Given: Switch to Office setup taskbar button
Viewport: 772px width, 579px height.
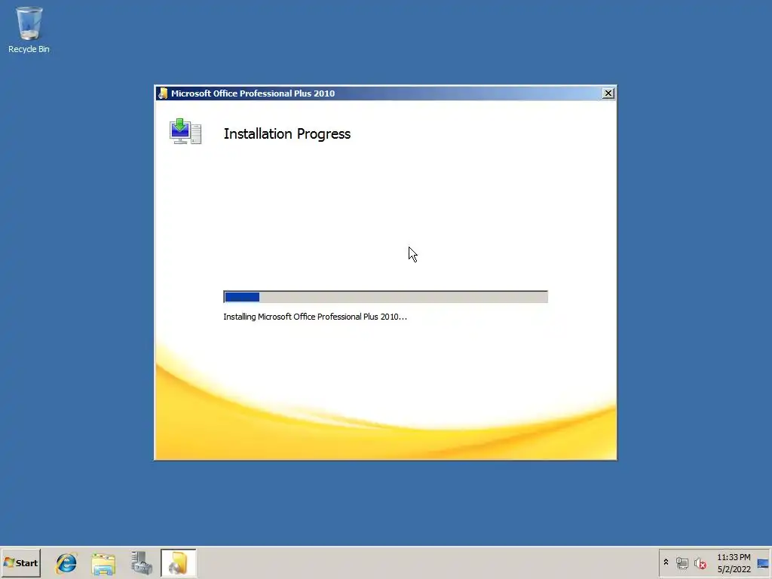Looking at the screenshot, I should 178,562.
